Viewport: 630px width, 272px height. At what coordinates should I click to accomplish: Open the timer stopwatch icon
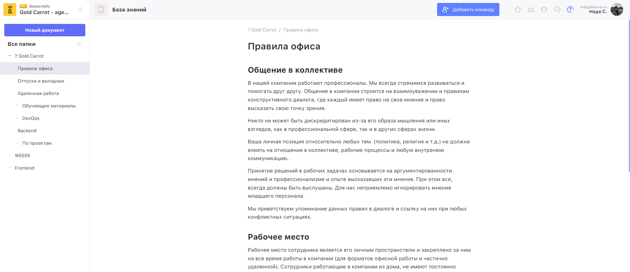click(x=517, y=9)
